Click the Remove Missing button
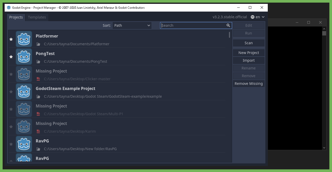 pos(249,84)
